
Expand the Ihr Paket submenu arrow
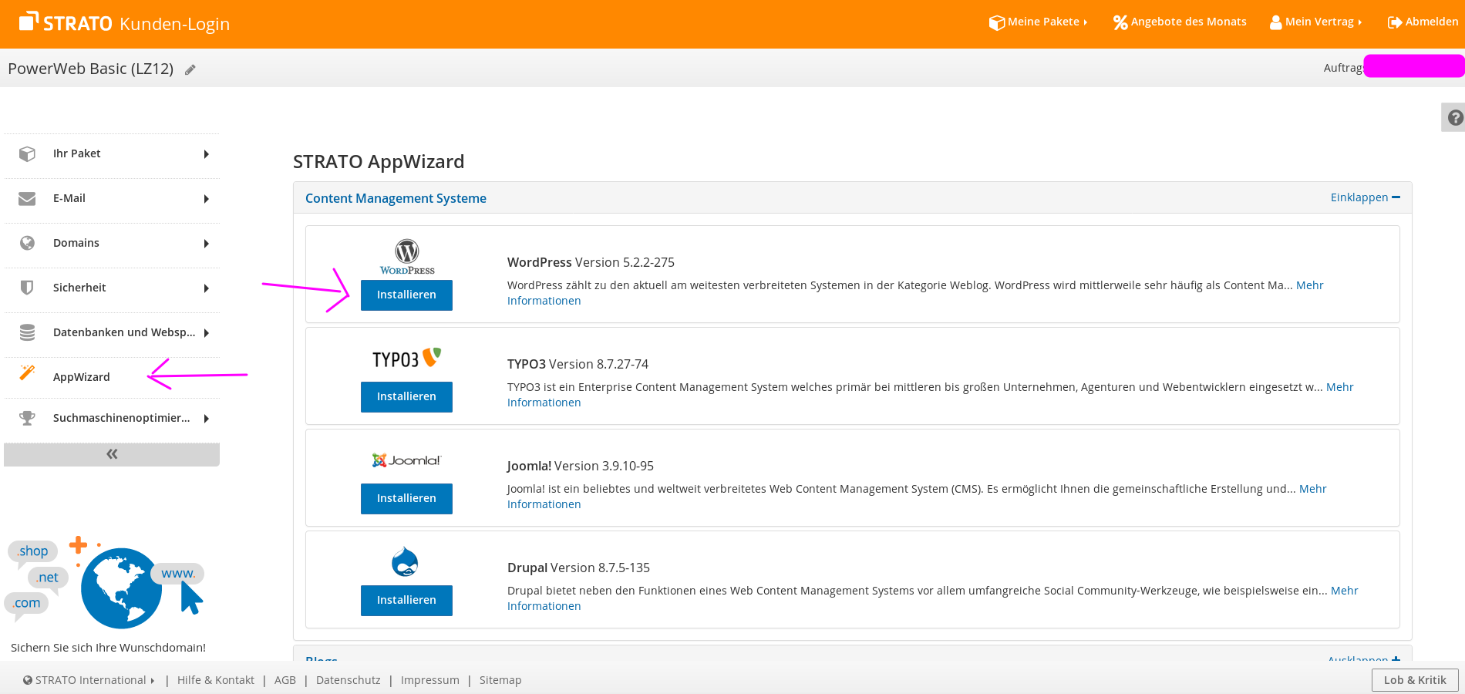pyautogui.click(x=207, y=154)
